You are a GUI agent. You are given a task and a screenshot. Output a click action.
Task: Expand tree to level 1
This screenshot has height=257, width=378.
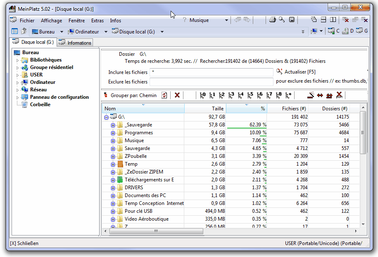212,95
